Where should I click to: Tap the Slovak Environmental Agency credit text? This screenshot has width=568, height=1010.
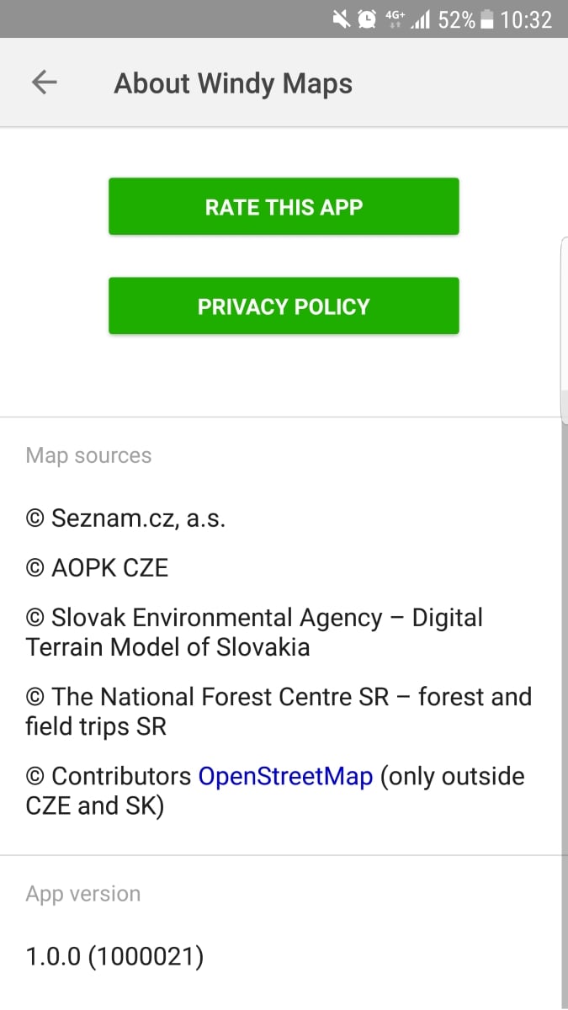(252, 631)
